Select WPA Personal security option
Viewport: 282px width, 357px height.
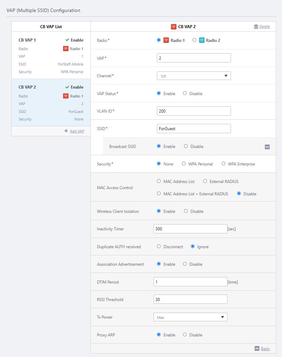coord(184,164)
